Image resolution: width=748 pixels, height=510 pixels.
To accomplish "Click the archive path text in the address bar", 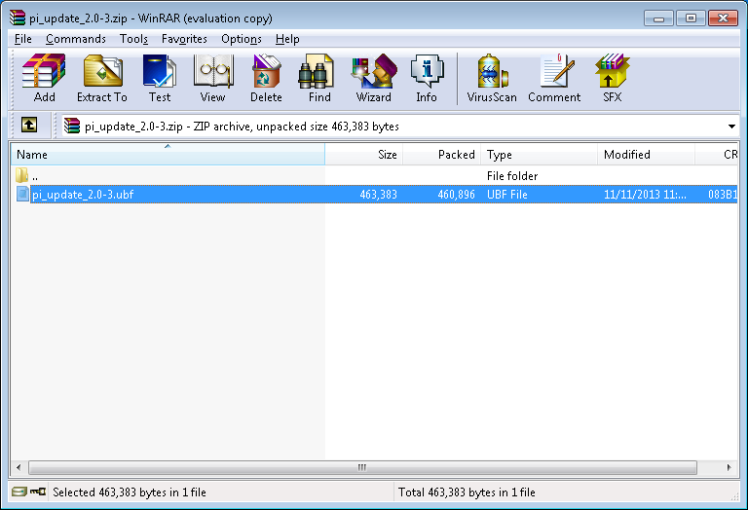I will (242, 127).
